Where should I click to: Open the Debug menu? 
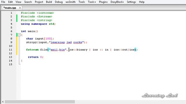(x=59, y=2)
